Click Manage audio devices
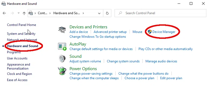The image size is (209, 99). point(161,61)
